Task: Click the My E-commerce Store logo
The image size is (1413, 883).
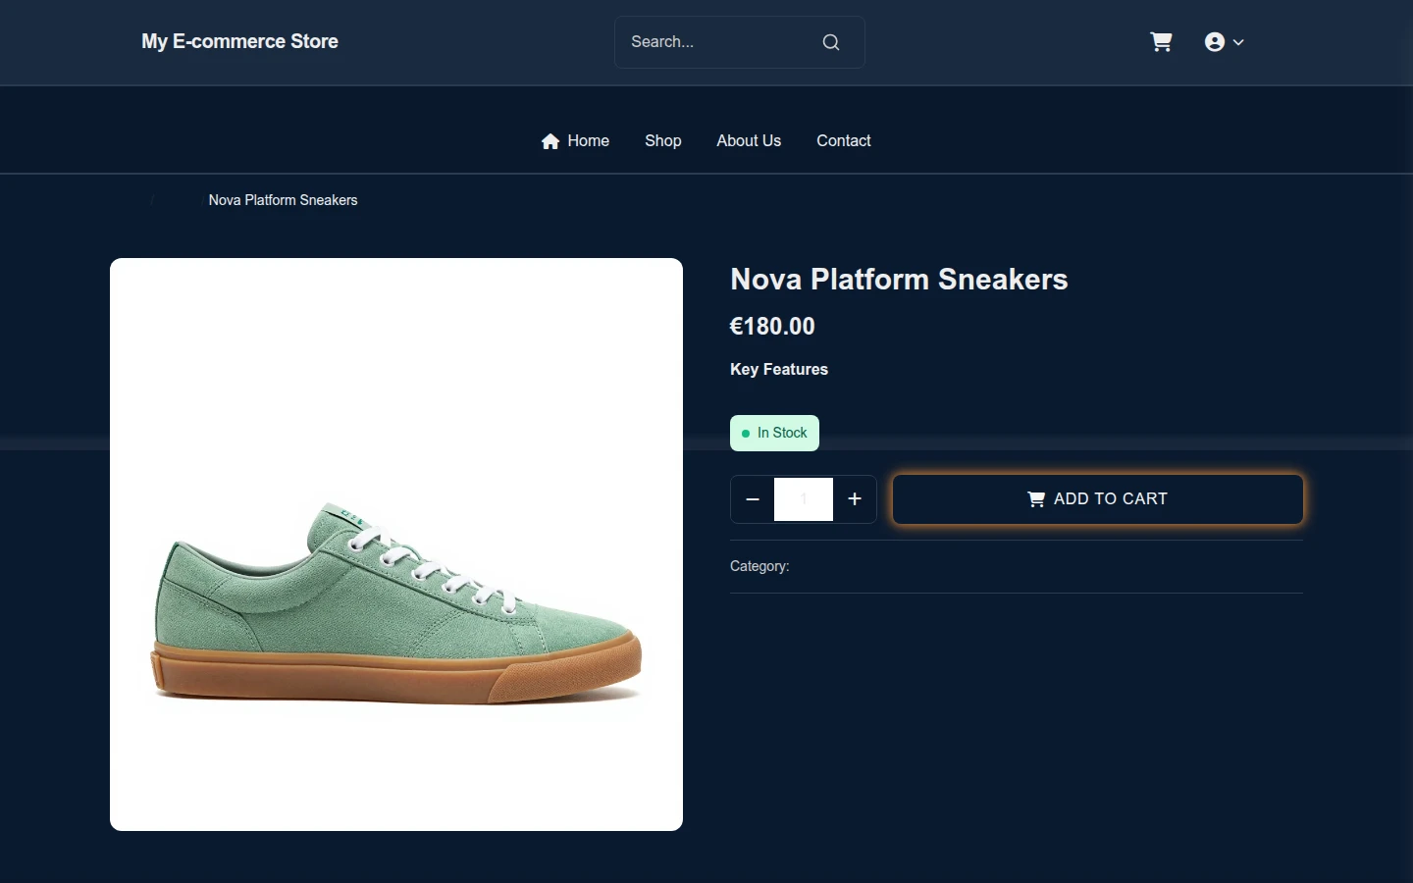Action: [239, 41]
